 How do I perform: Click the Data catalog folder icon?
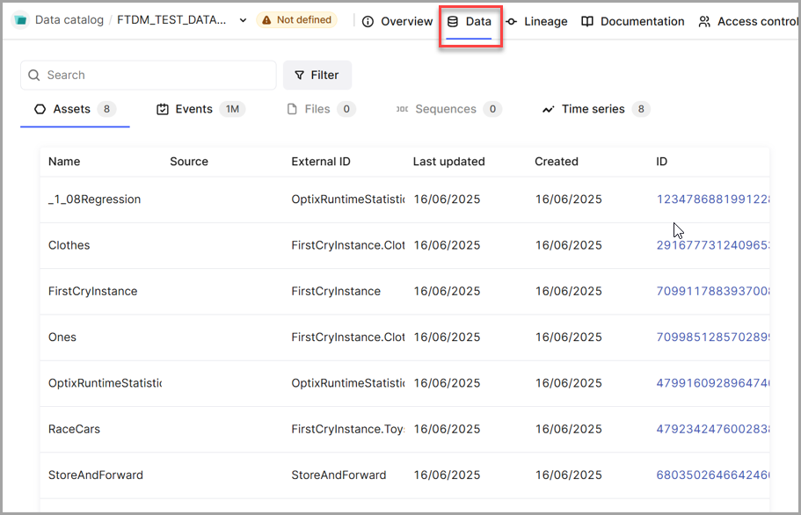pyautogui.click(x=20, y=20)
